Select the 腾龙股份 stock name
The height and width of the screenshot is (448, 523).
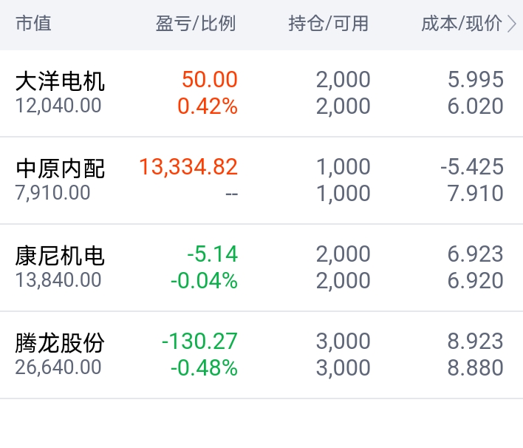click(60, 343)
